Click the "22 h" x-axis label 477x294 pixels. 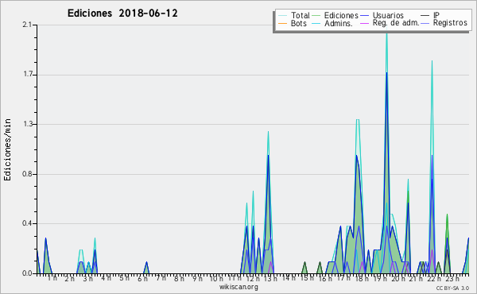tap(434, 278)
